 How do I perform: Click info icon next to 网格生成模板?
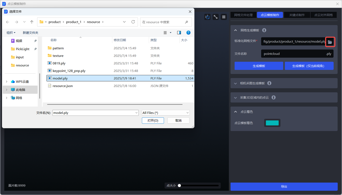[x=264, y=30]
